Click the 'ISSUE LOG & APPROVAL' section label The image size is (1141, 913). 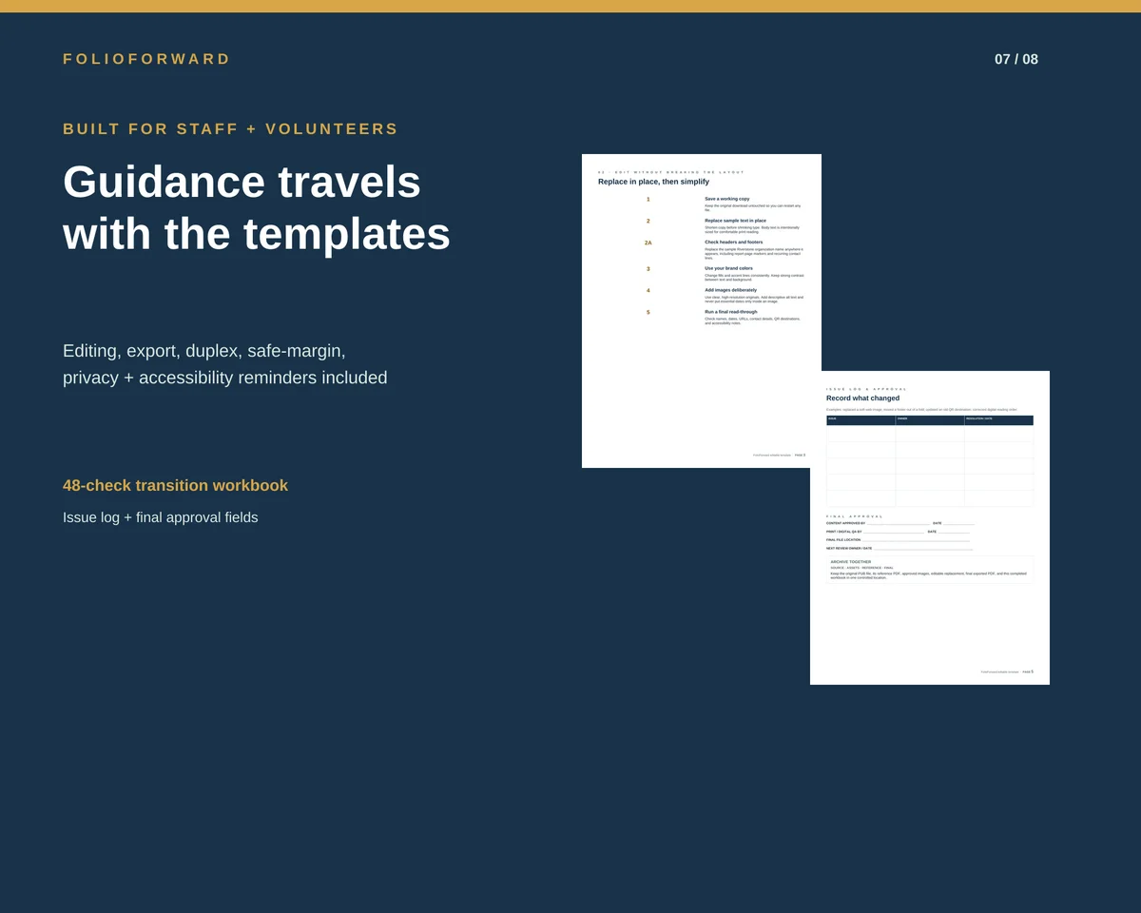click(x=866, y=389)
